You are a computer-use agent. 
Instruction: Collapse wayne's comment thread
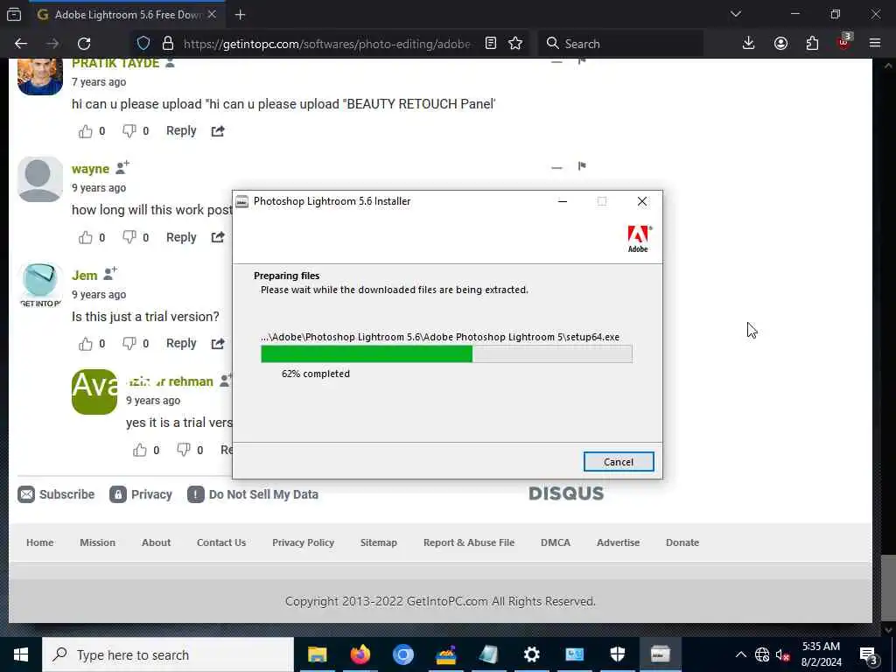point(556,167)
